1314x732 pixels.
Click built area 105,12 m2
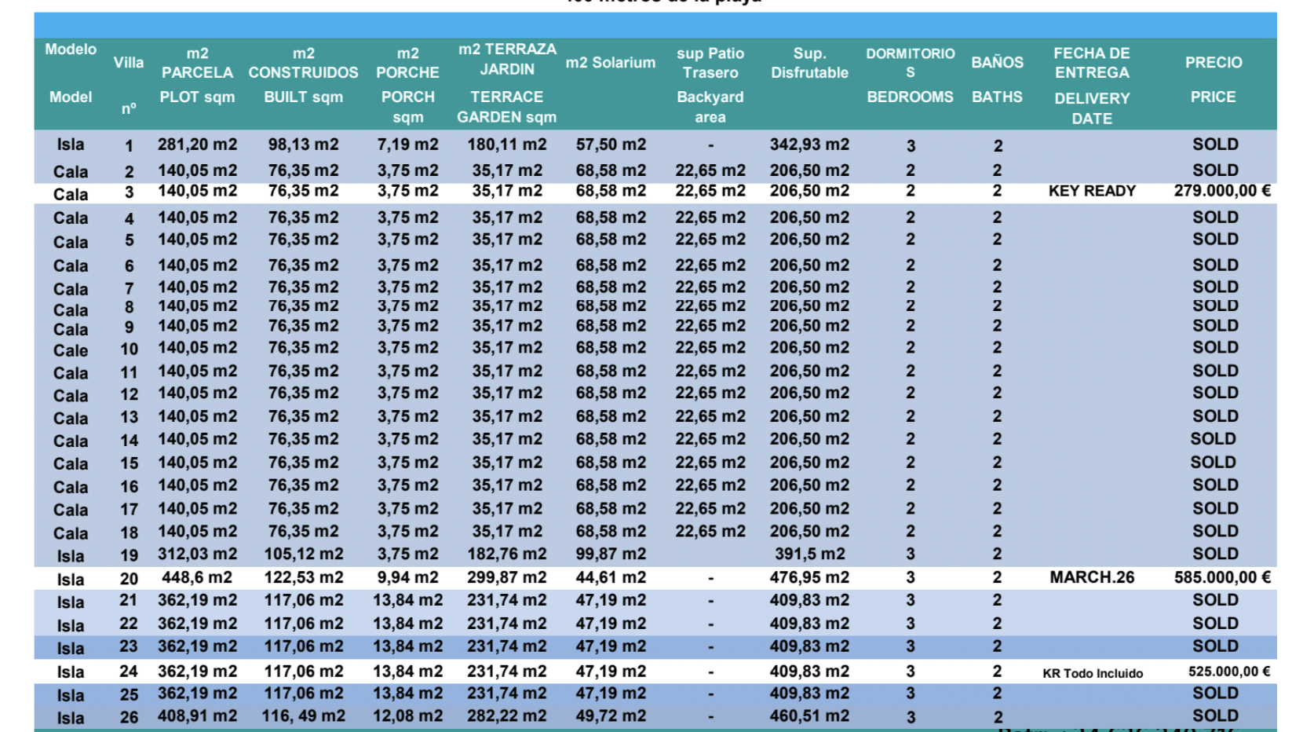303,554
